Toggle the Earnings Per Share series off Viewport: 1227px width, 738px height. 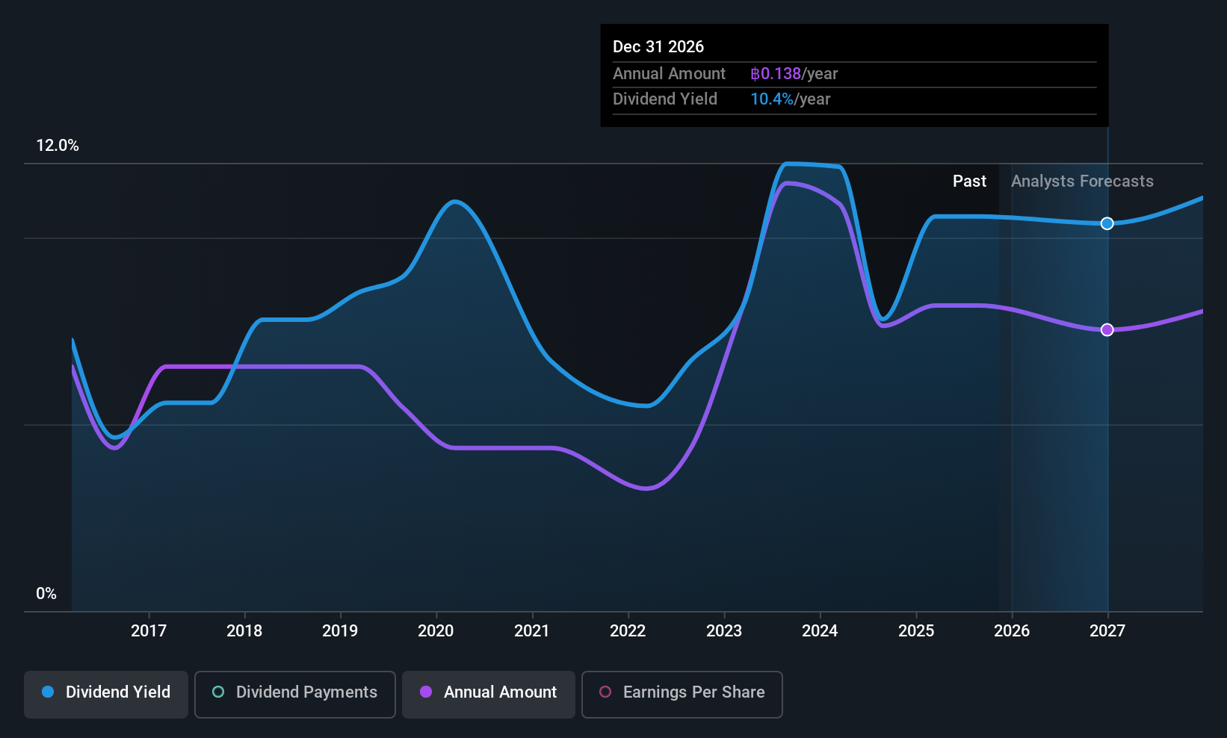click(x=681, y=694)
